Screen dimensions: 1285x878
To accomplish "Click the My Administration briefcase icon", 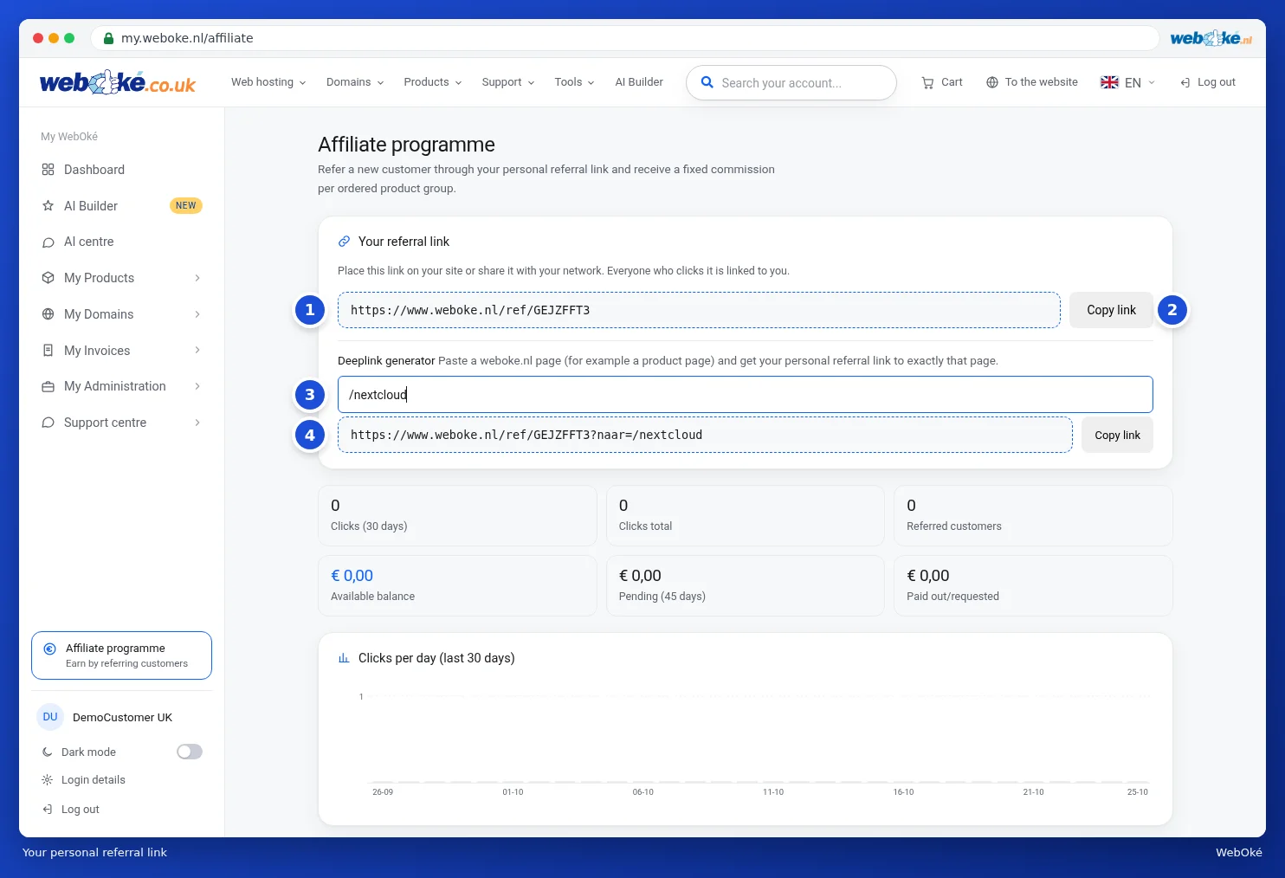I will [x=48, y=386].
